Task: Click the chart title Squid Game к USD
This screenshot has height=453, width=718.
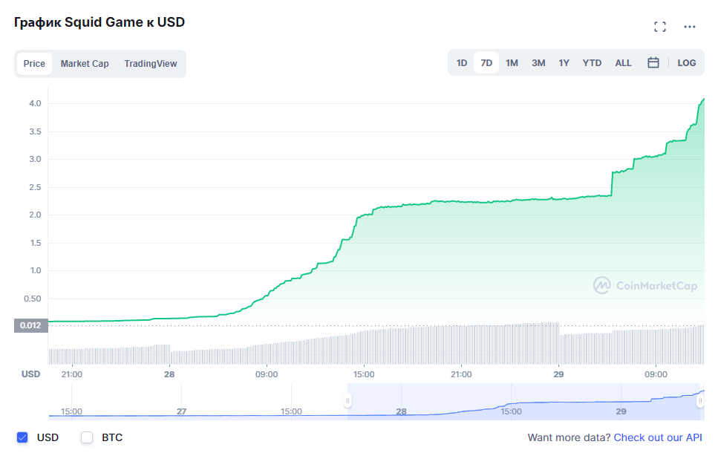Action: [99, 22]
